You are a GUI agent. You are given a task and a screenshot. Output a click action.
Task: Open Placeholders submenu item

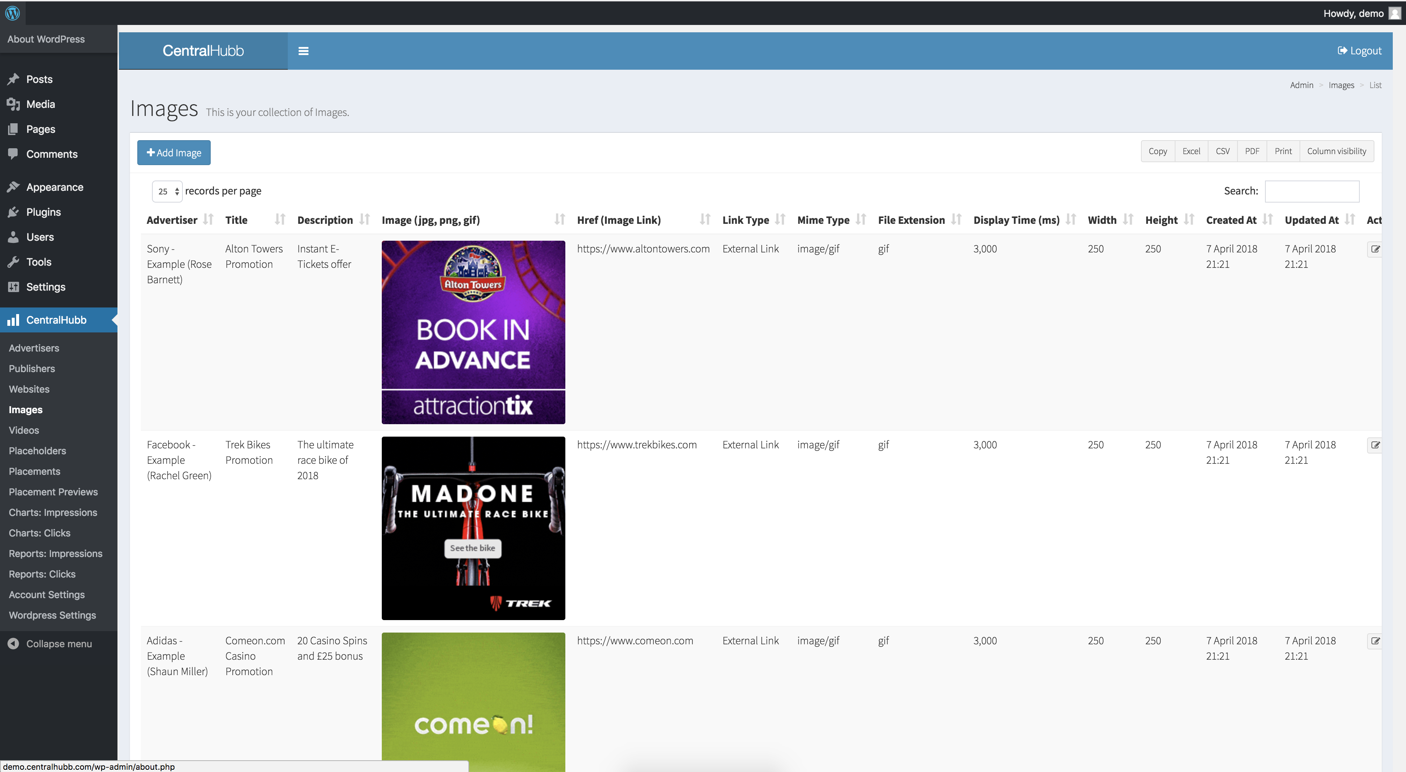click(x=37, y=451)
